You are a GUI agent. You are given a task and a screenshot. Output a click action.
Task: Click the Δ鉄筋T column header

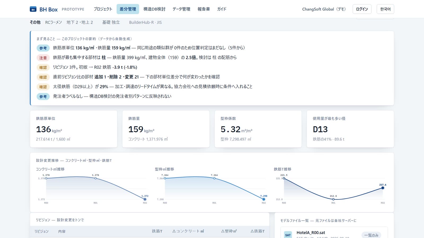(258, 231)
